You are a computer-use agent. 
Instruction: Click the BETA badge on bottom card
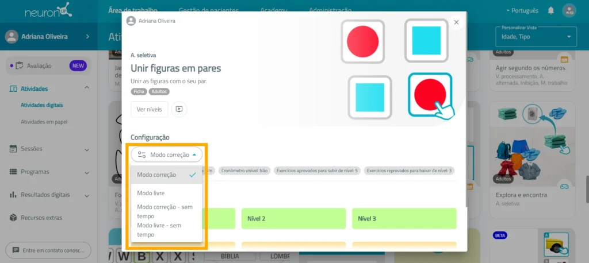[x=500, y=235]
